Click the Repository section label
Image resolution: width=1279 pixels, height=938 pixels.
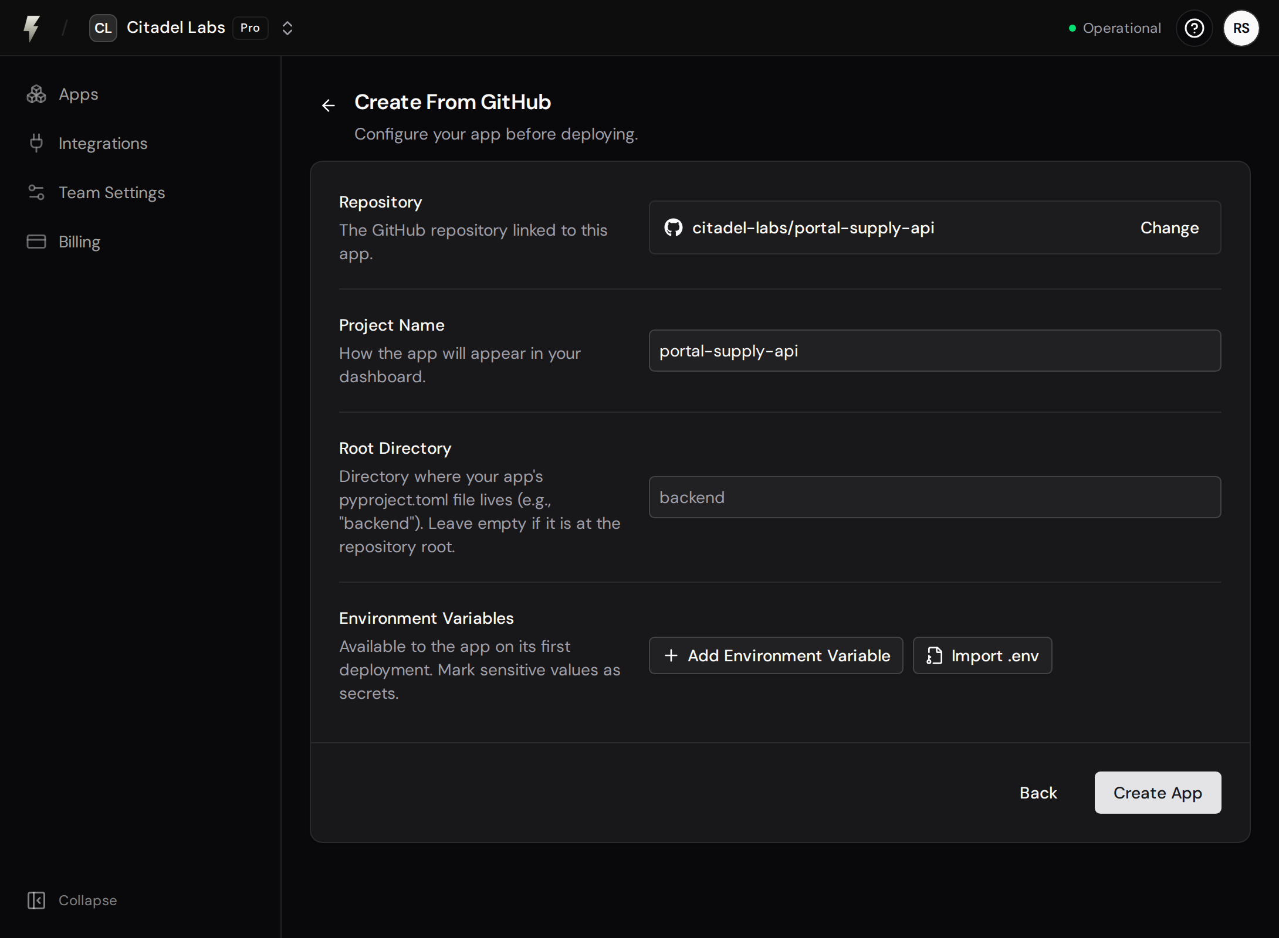[380, 202]
